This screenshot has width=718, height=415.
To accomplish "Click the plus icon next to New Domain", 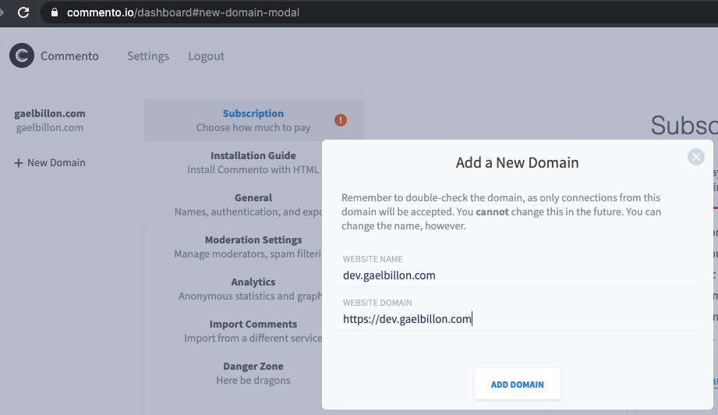I will tap(18, 163).
